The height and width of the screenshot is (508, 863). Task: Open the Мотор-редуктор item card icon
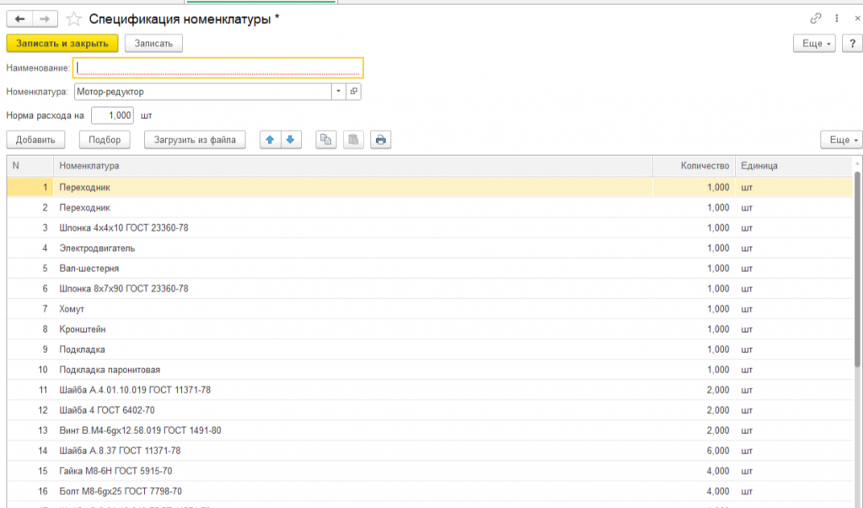(x=354, y=91)
